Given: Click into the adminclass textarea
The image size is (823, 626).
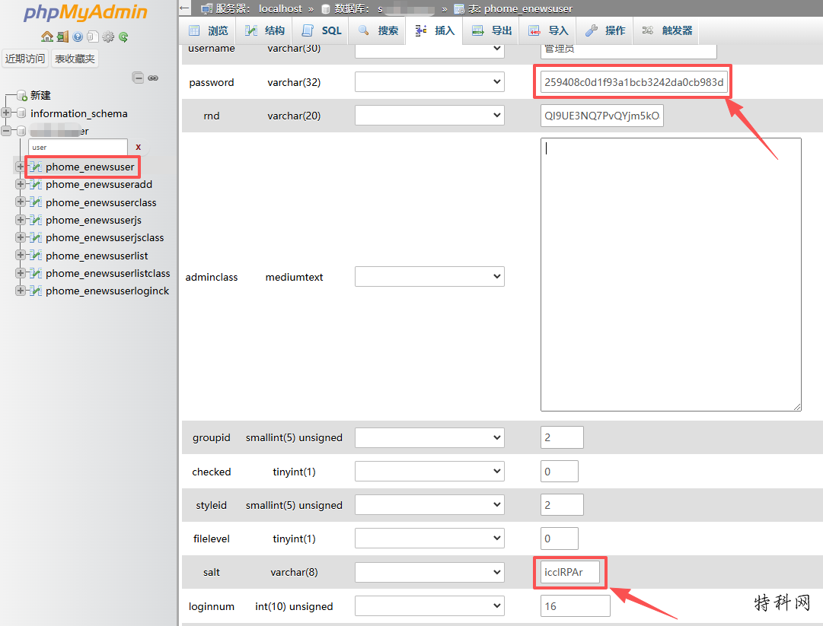Looking at the screenshot, I should pyautogui.click(x=671, y=275).
